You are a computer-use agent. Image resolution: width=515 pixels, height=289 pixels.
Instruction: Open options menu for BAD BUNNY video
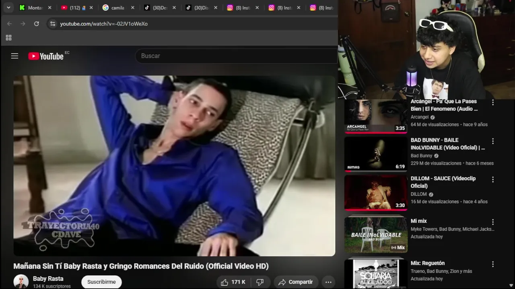(493, 141)
